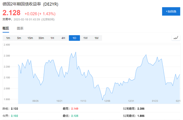Click the 12/06 date label on chart axis
This screenshot has height=120, width=183.
[107, 101]
